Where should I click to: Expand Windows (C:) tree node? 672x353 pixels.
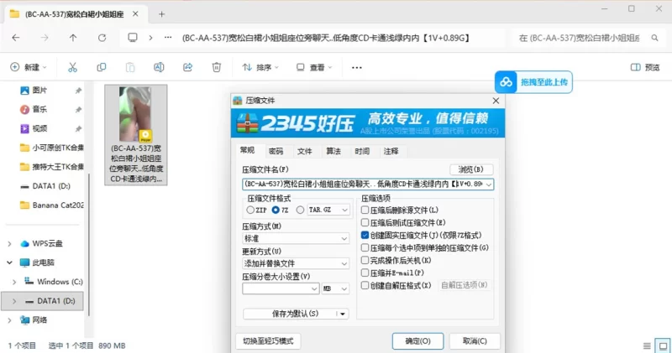point(14,282)
